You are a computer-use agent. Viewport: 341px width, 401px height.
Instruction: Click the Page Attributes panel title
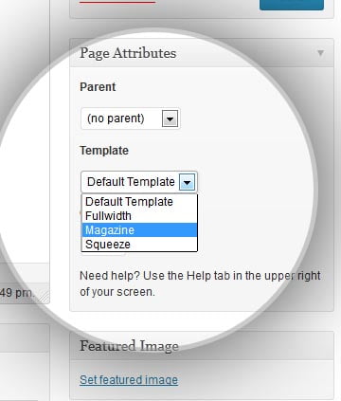(x=128, y=53)
